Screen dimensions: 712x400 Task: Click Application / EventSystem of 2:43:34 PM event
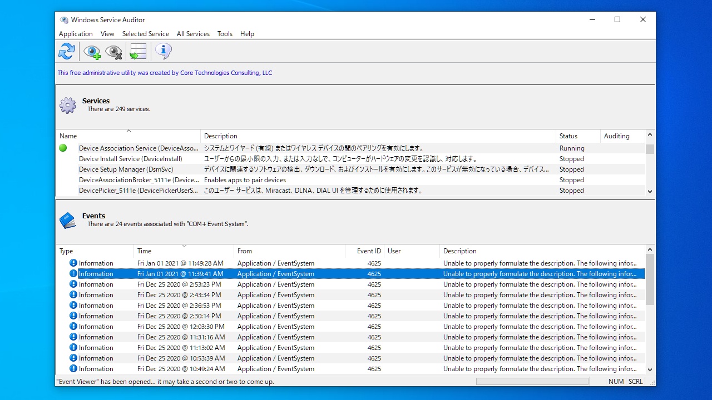[x=276, y=295]
